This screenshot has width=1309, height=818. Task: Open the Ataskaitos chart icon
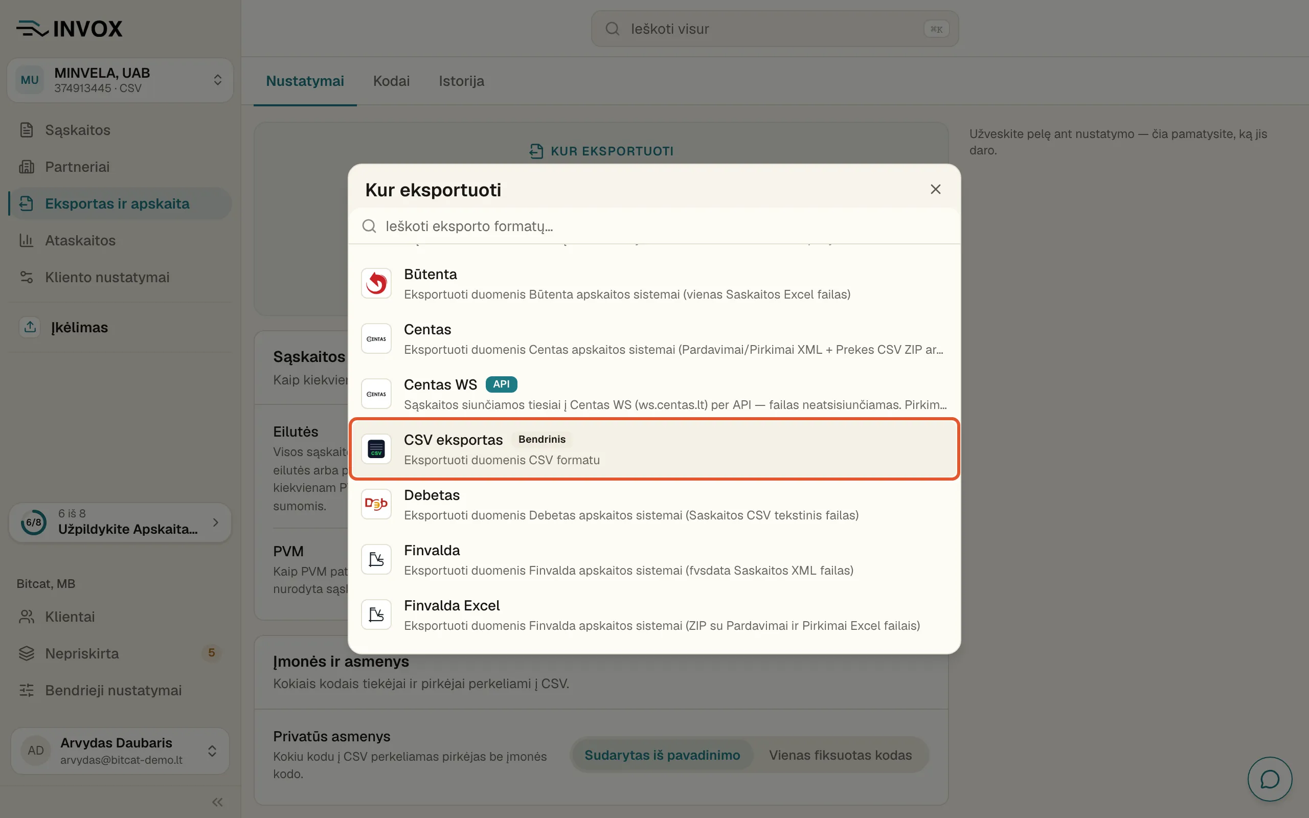pyautogui.click(x=27, y=240)
